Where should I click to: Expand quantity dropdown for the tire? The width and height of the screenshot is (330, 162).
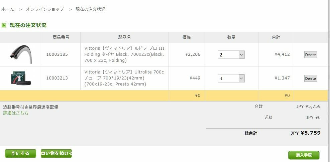click(x=231, y=55)
